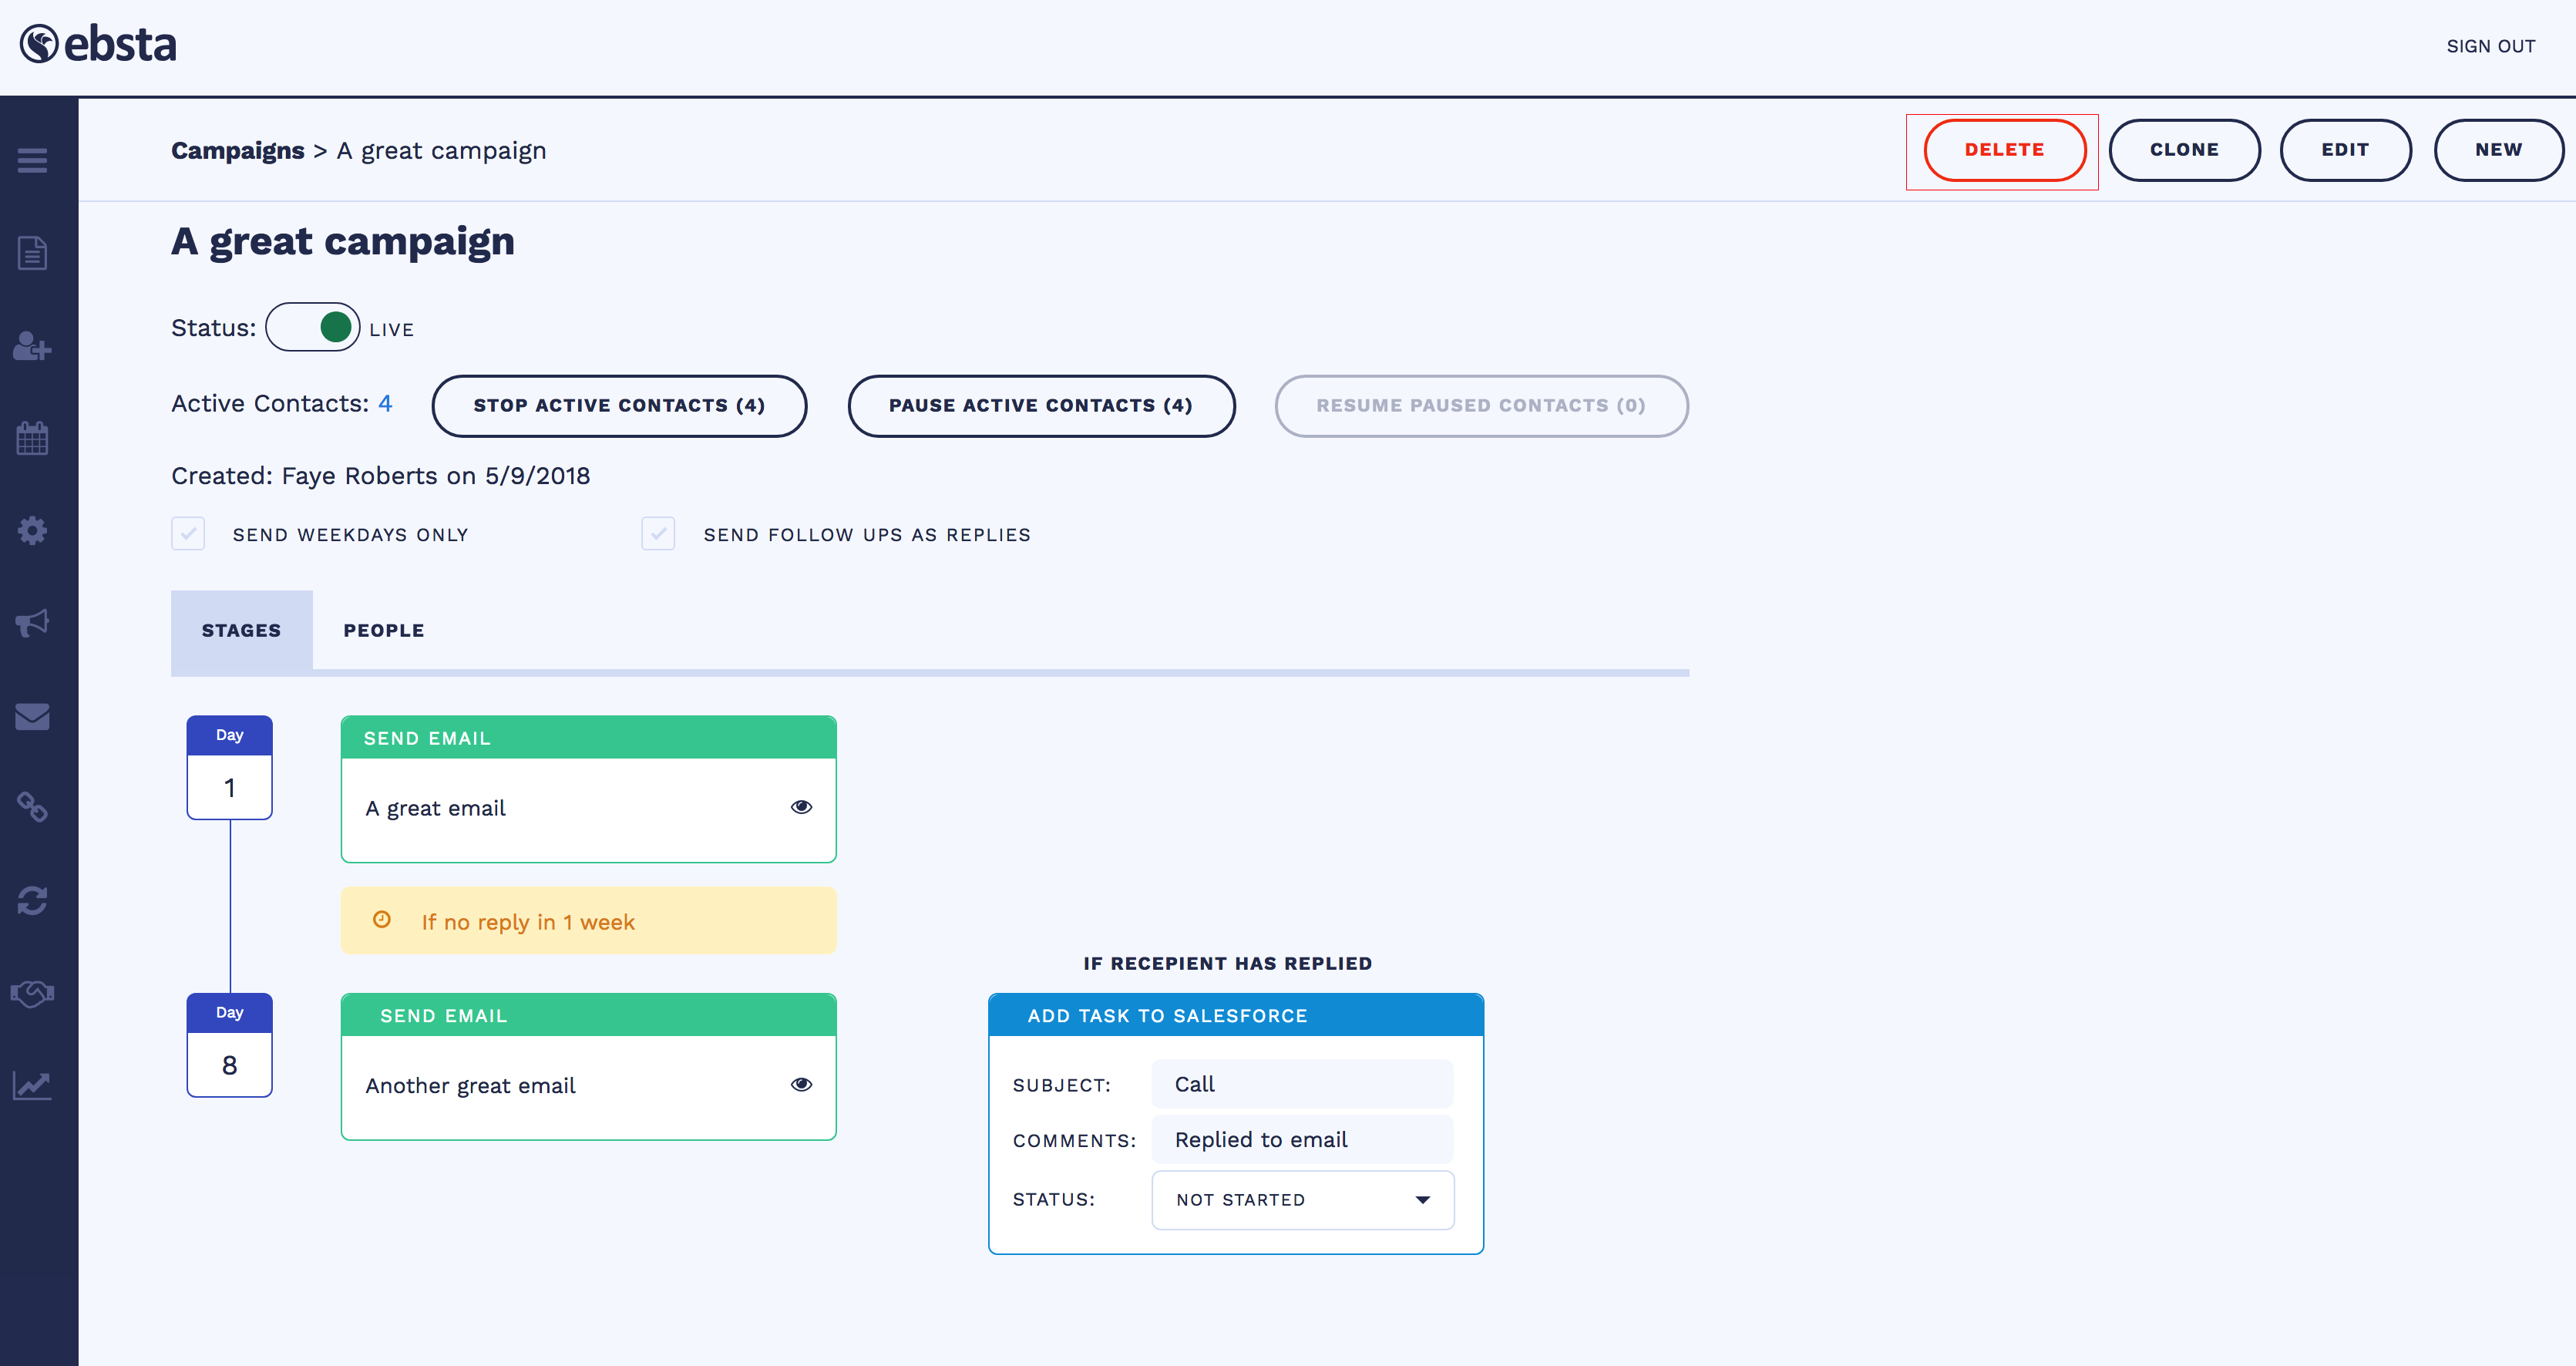
Task: Preview 'A great email' with the eye icon
Action: coord(801,807)
